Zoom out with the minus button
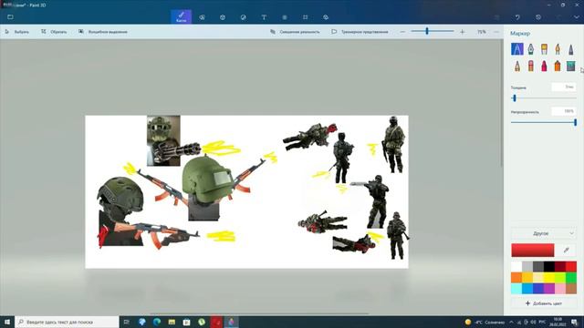The height and width of the screenshot is (328, 584). click(x=402, y=32)
